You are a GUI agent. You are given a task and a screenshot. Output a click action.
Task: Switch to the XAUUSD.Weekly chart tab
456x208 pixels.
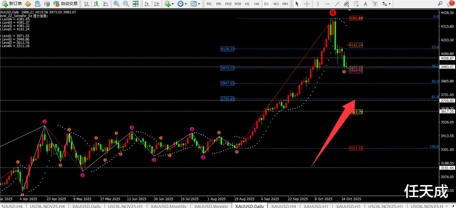[x=211, y=206]
